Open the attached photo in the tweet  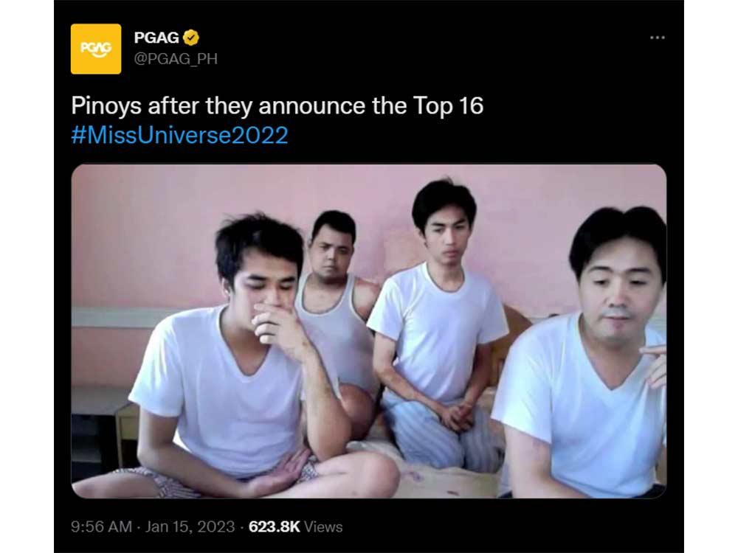pyautogui.click(x=368, y=331)
